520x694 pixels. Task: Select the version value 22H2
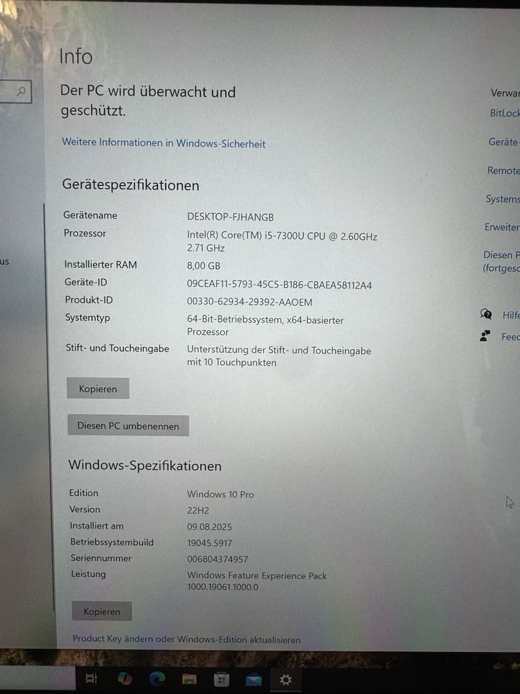(x=198, y=510)
